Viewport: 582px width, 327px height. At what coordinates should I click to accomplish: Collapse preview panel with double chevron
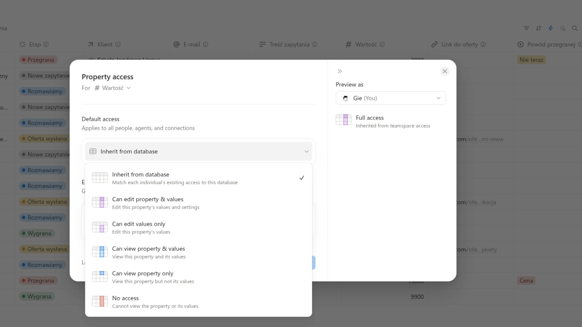tap(339, 71)
